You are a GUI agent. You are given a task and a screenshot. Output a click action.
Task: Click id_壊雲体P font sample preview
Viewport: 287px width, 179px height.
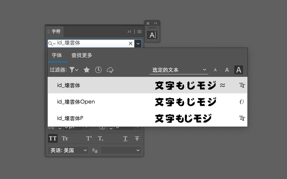(183, 118)
